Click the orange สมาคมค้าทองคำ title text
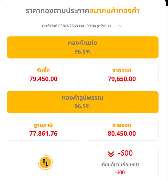 (x=114, y=11)
